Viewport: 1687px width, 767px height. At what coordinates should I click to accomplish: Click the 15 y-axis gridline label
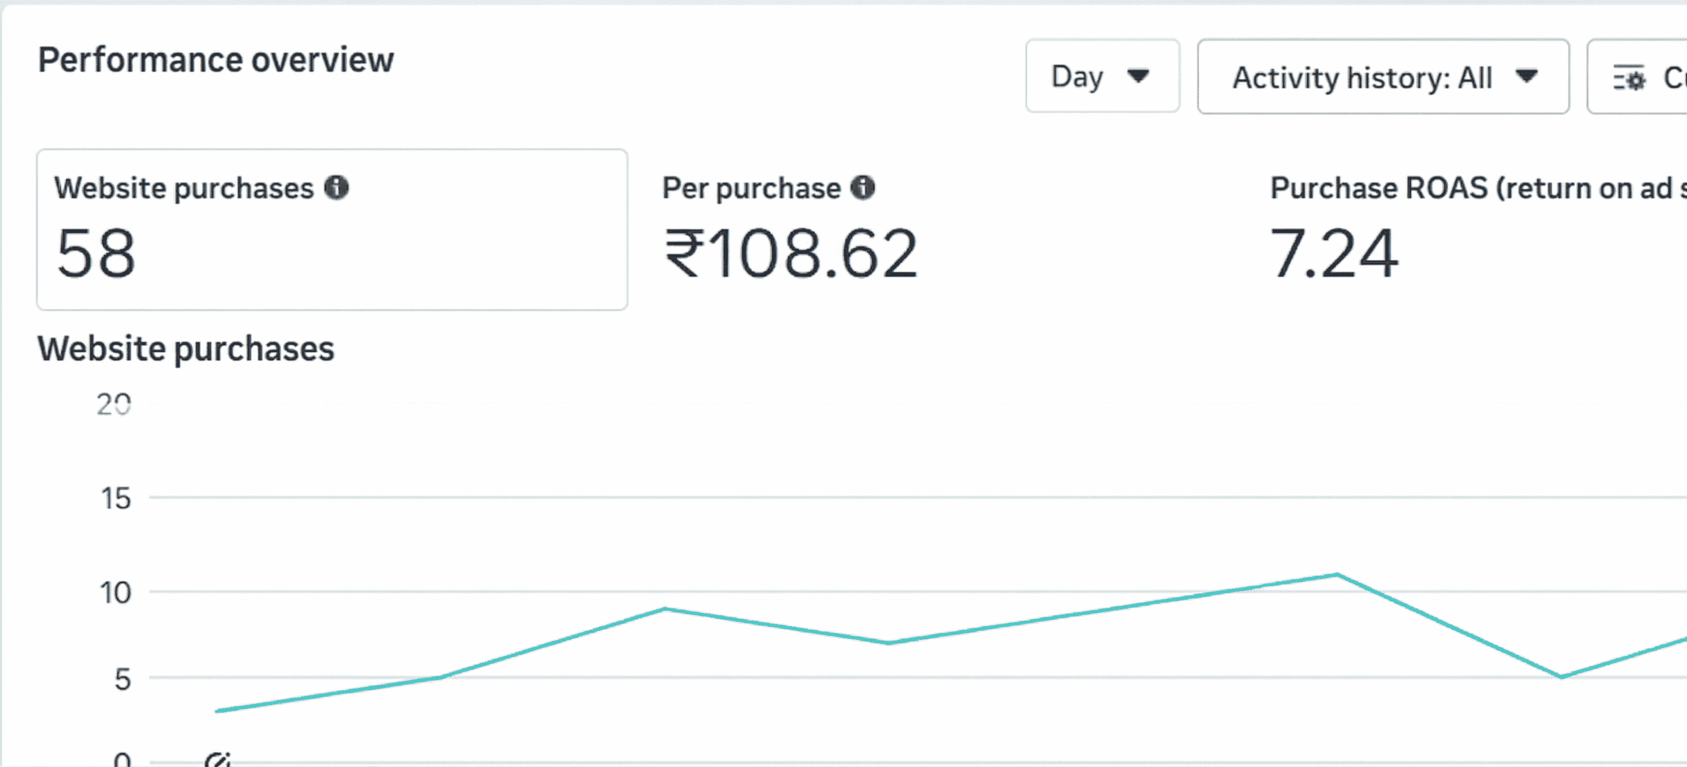point(116,499)
